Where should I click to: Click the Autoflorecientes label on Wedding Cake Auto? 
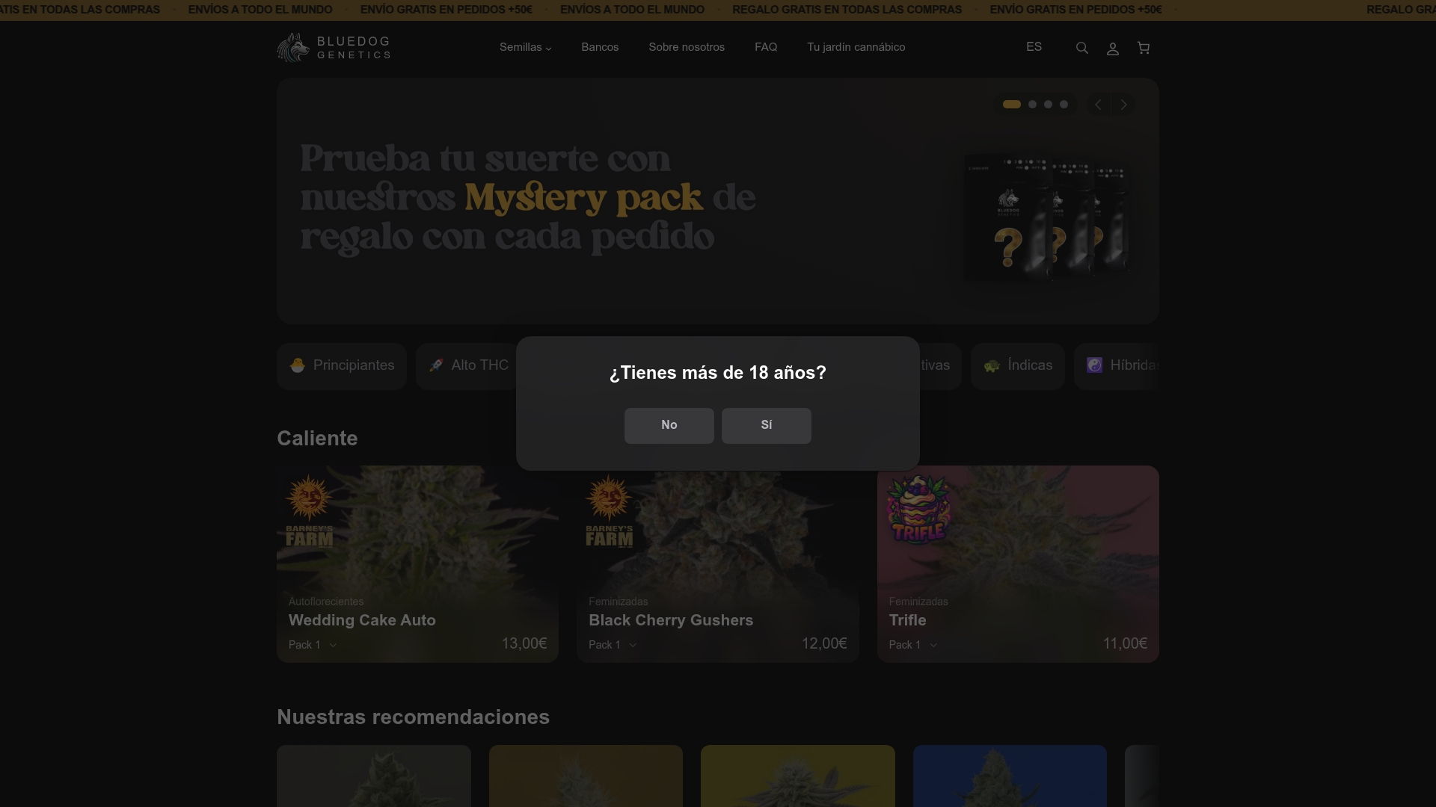(x=326, y=602)
